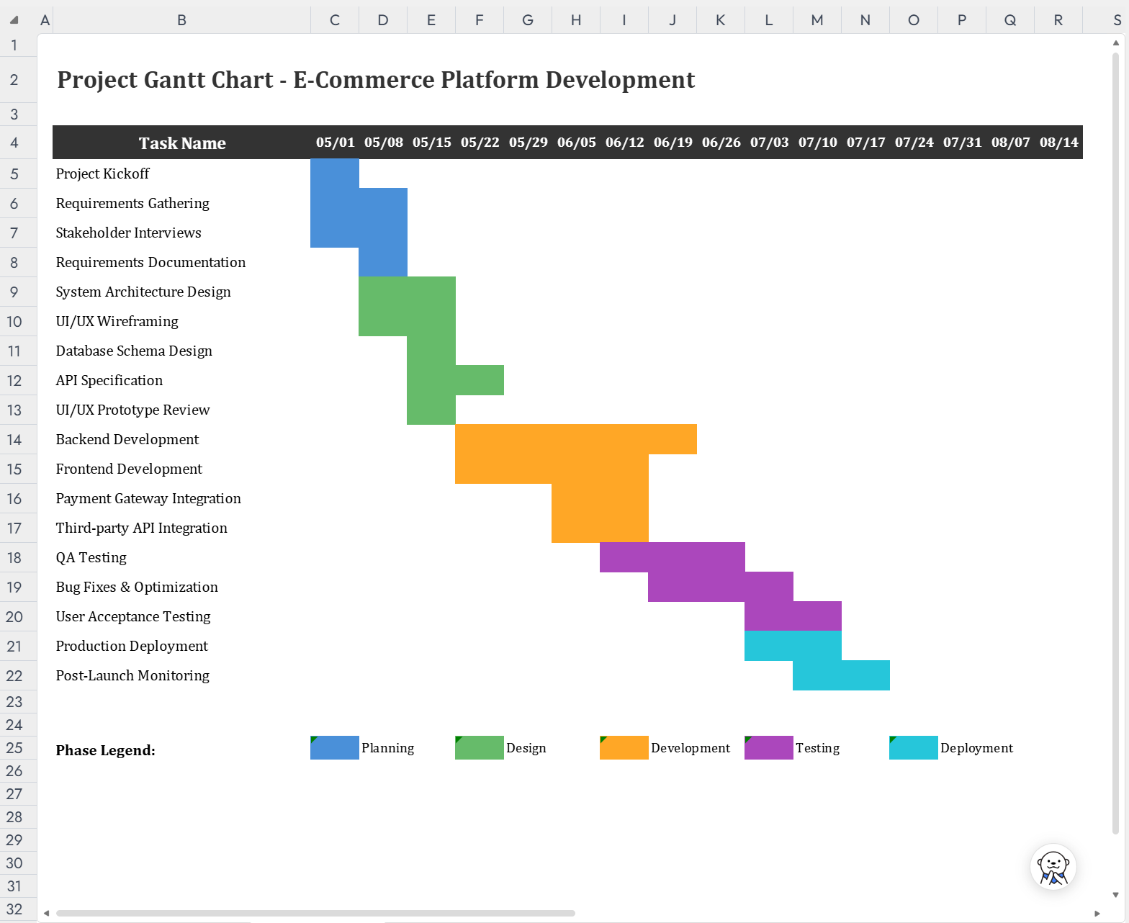This screenshot has width=1129, height=923.
Task: Select column H header
Action: click(x=576, y=20)
